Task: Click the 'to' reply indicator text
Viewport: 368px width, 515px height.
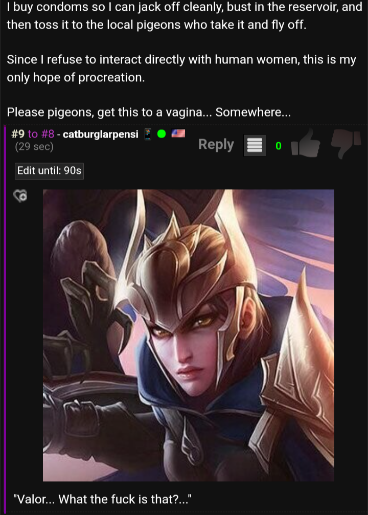Action: (33, 134)
